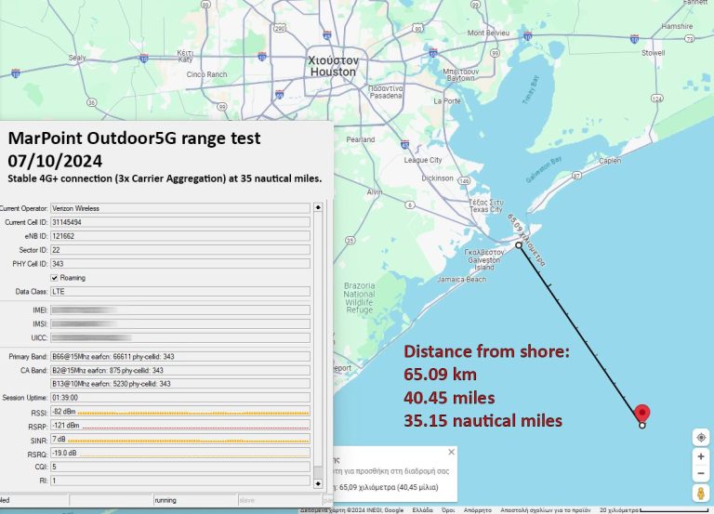Close the distance measurement popup
714x514 pixels.
[x=451, y=453]
